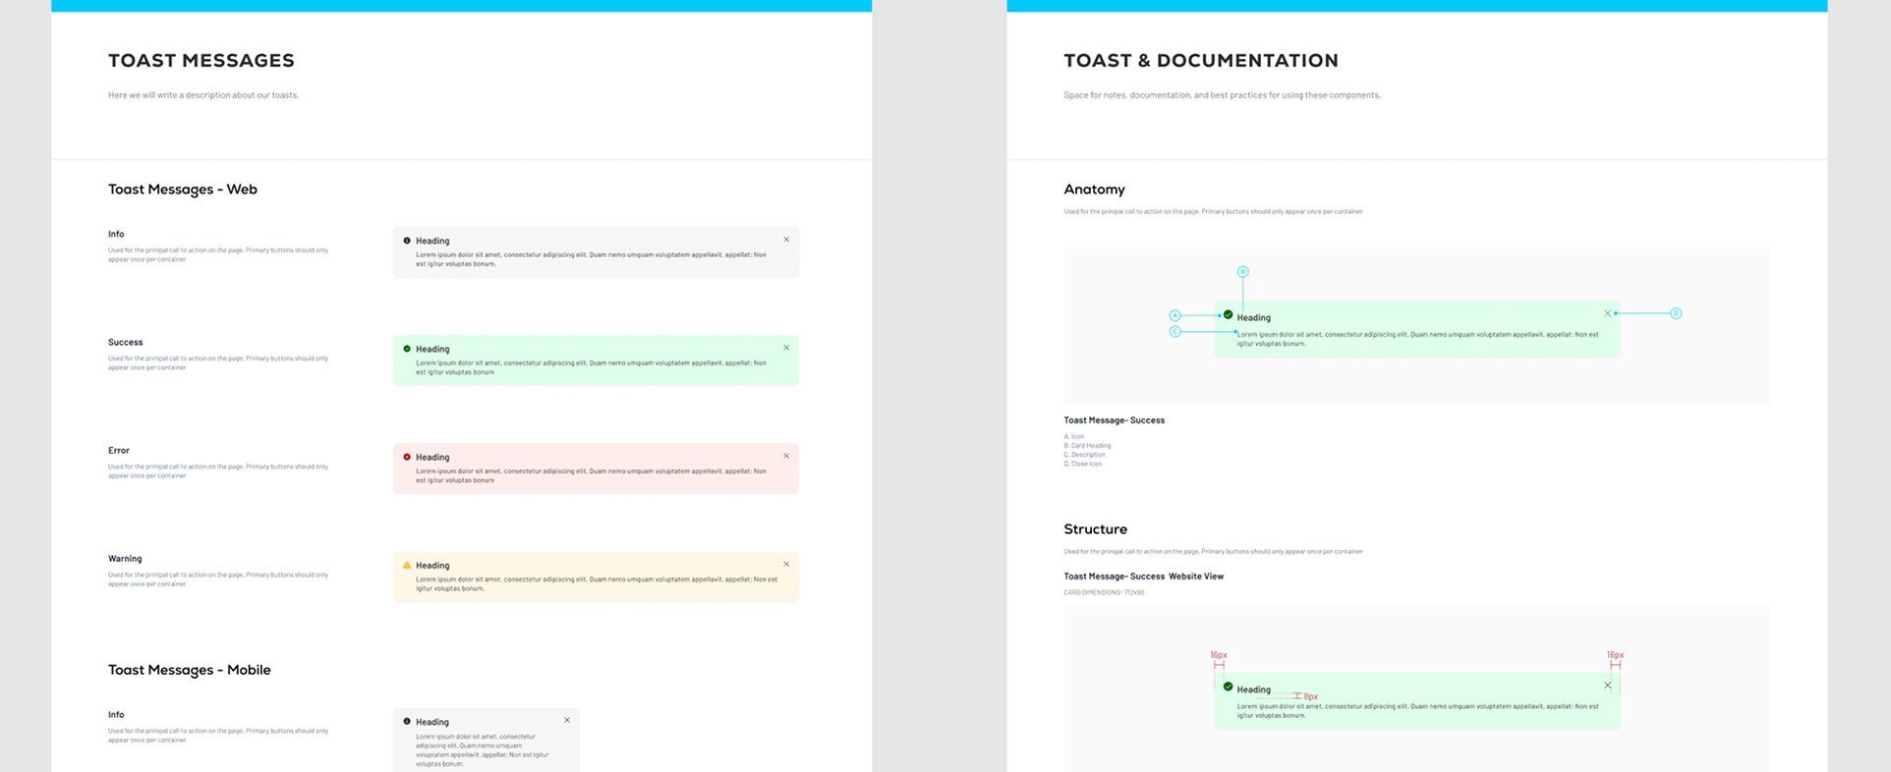The image size is (1891, 772).
Task: Click the green check icon in the web Success toast
Action: click(x=407, y=349)
